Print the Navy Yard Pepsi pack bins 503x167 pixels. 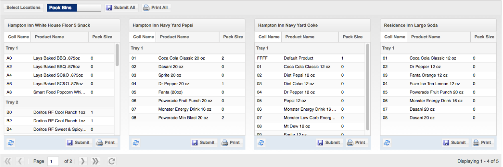pyautogui.click(x=232, y=143)
